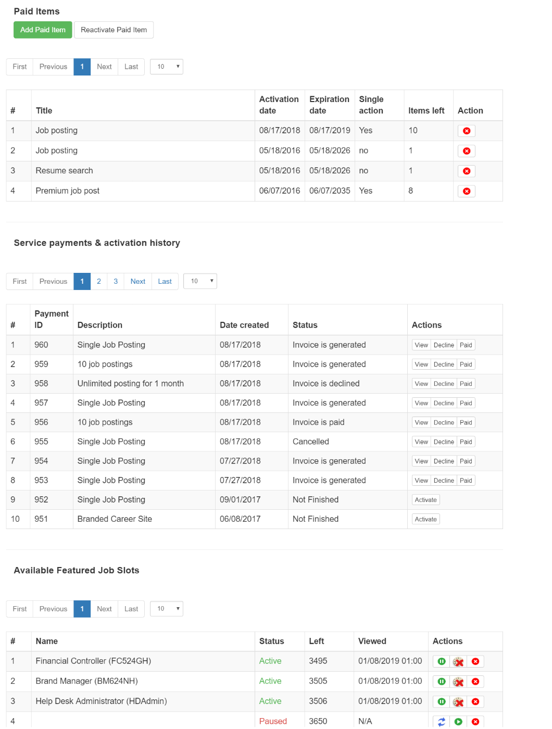Activate payment 952 Single Job Posting
The image size is (552, 729).
pyautogui.click(x=426, y=500)
